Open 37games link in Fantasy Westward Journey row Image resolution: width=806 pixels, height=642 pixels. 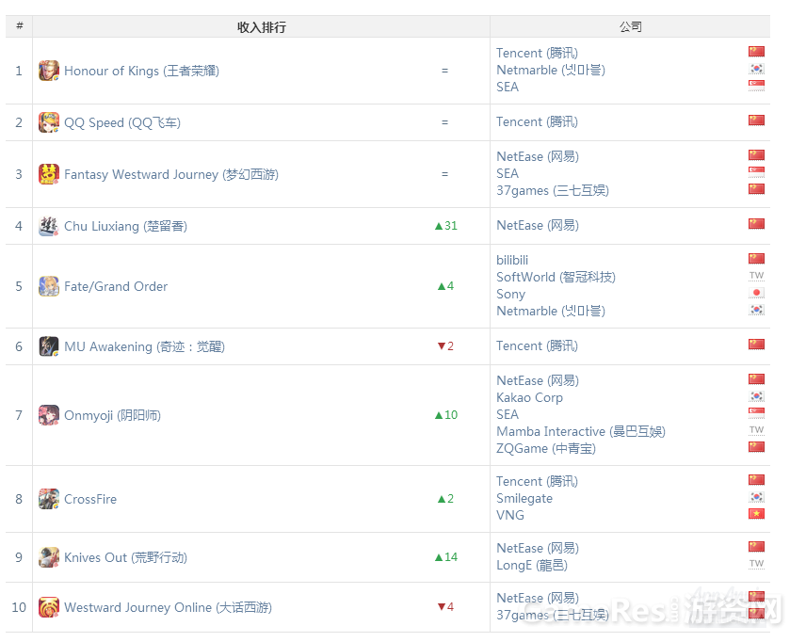(553, 191)
